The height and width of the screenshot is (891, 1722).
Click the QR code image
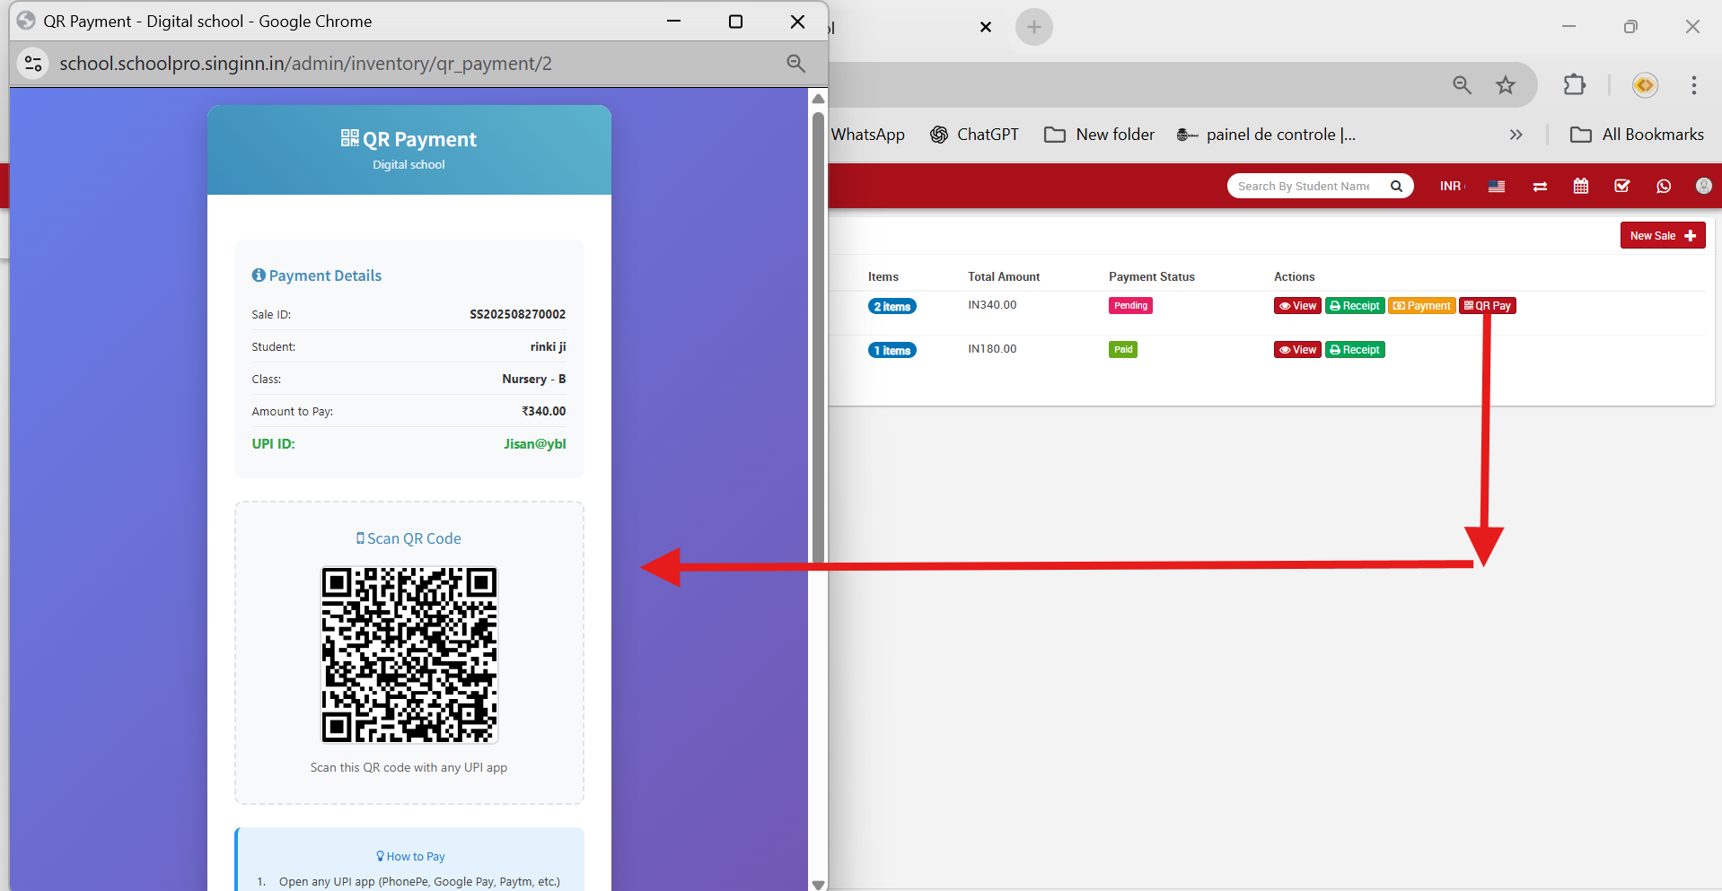pyautogui.click(x=409, y=654)
